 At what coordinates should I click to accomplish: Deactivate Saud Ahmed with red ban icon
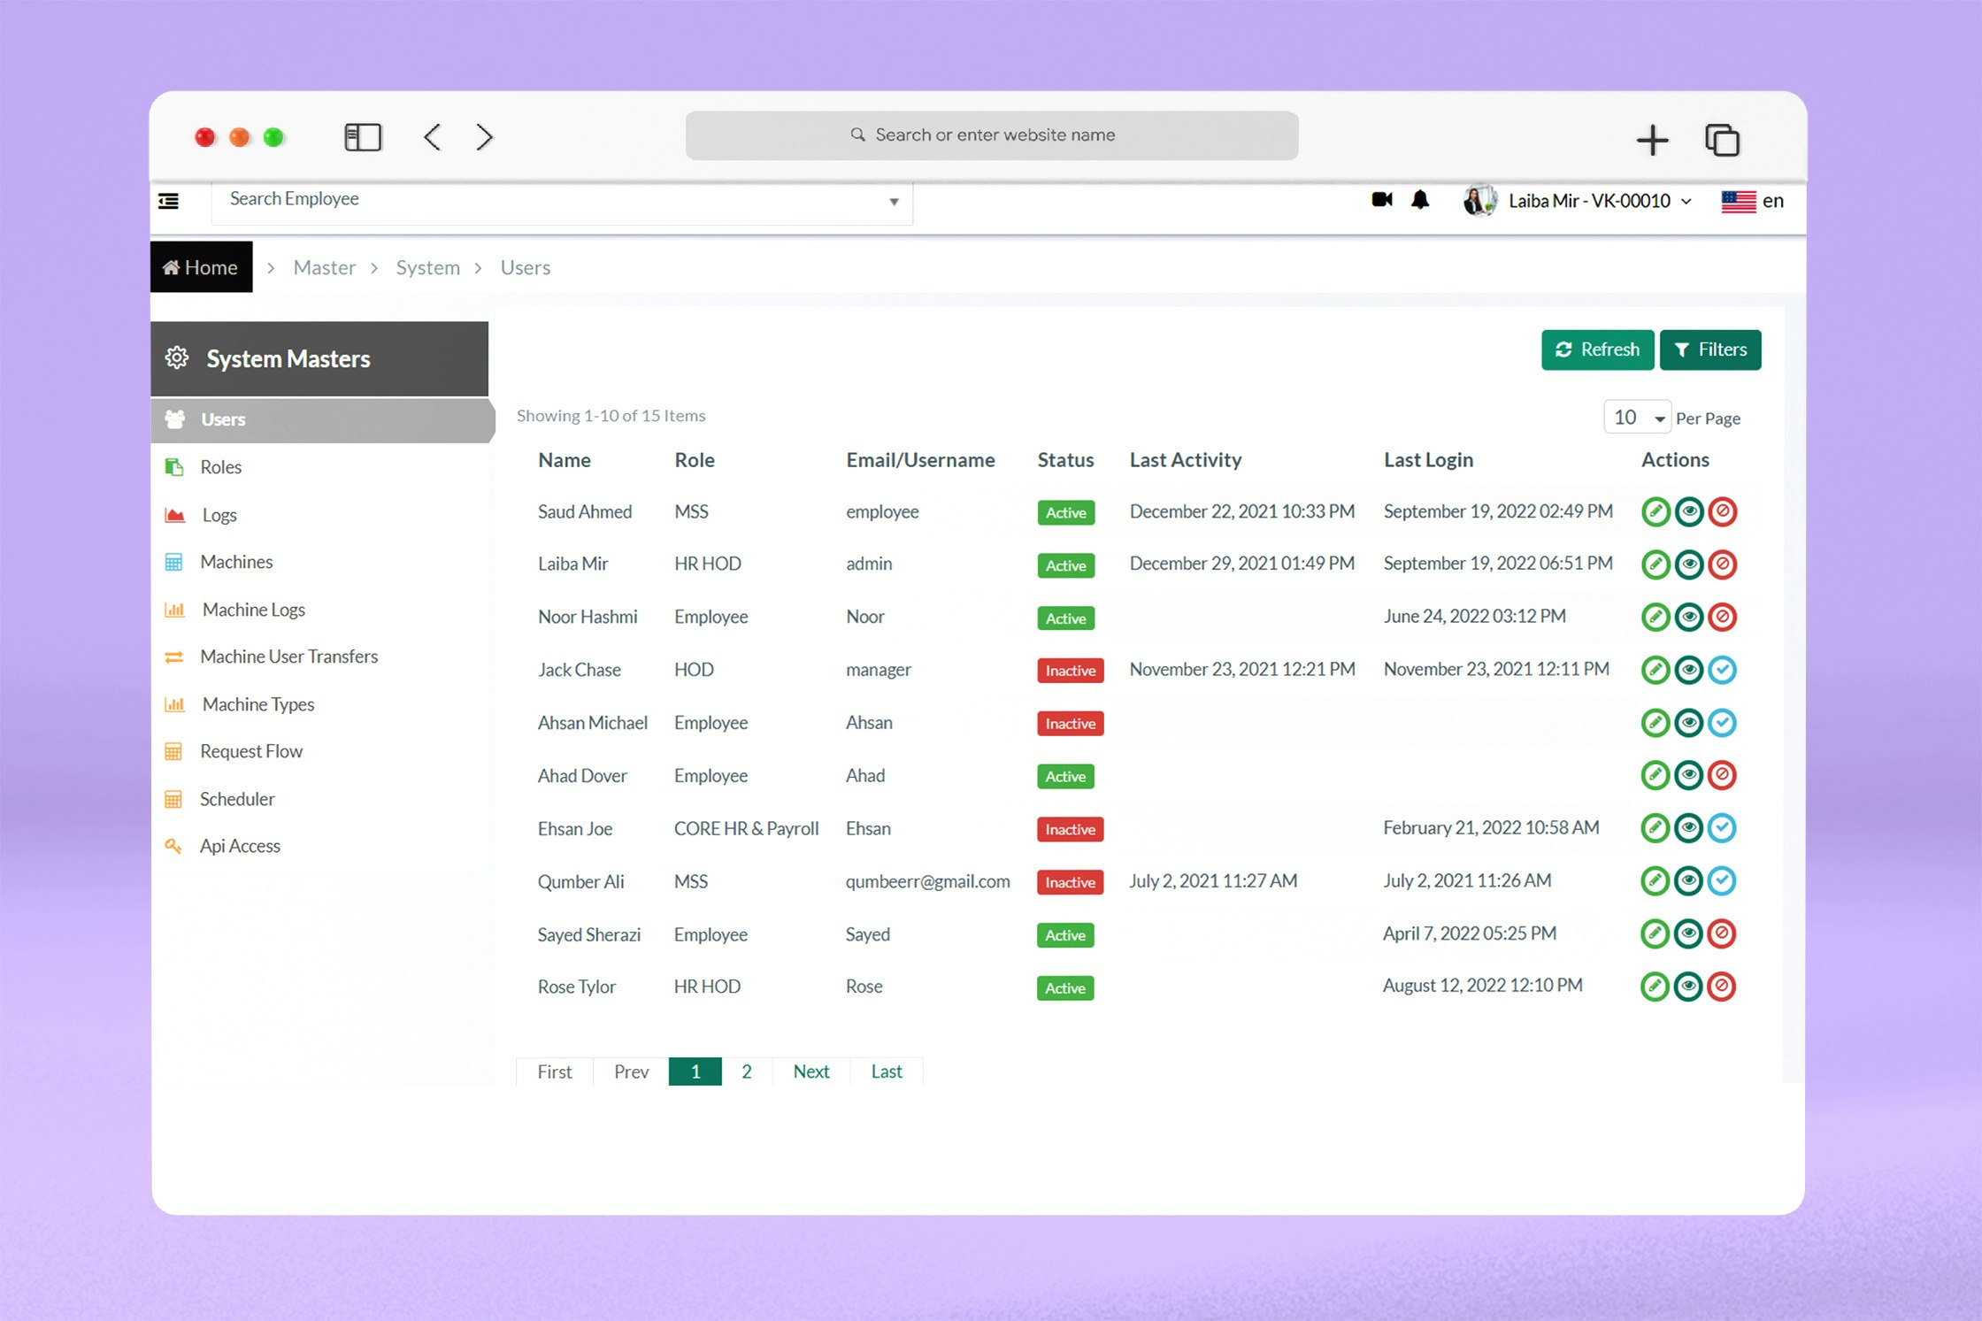(x=1723, y=511)
